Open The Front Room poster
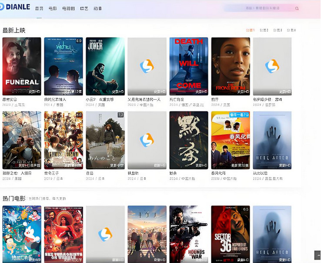The width and height of the screenshot is (321, 263). 230,66
